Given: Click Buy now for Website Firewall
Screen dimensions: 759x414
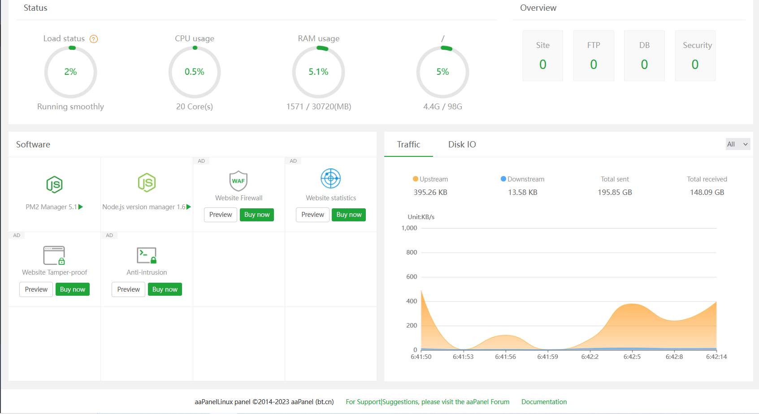Looking at the screenshot, I should pyautogui.click(x=257, y=215).
